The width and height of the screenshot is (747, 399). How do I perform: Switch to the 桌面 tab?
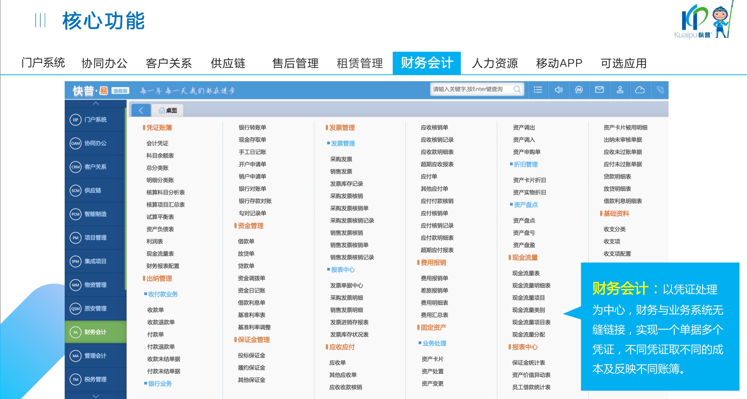168,110
